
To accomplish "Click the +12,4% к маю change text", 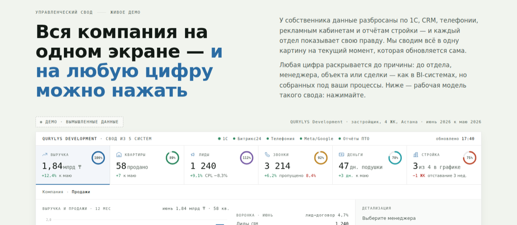I will coord(57,176).
